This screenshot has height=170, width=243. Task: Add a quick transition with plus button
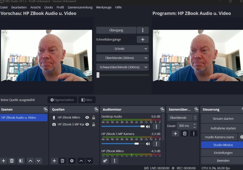click(143, 40)
